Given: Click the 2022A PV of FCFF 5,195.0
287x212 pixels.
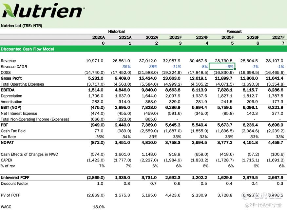Looking at the screenshot, I should 149,195.
